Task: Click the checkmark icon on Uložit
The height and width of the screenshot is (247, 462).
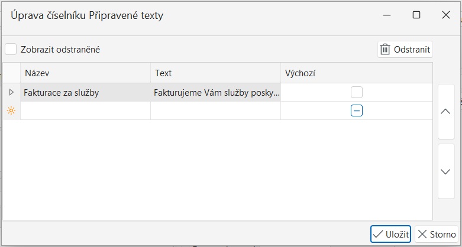Action: 378,234
